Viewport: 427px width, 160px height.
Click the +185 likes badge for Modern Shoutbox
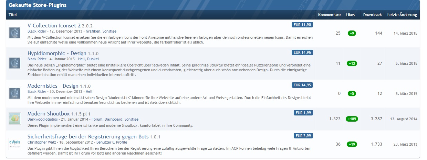(x=352, y=119)
